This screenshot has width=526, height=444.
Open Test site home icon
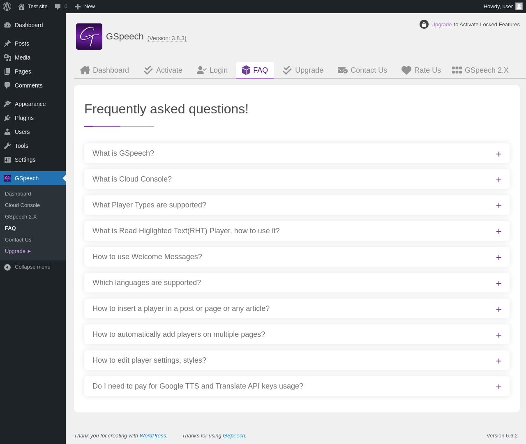[21, 7]
